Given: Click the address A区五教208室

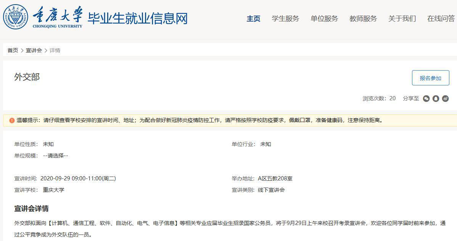Looking at the screenshot, I should tap(275, 178).
